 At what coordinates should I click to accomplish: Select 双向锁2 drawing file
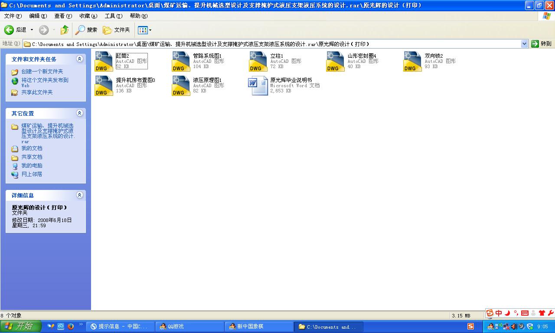[412, 61]
